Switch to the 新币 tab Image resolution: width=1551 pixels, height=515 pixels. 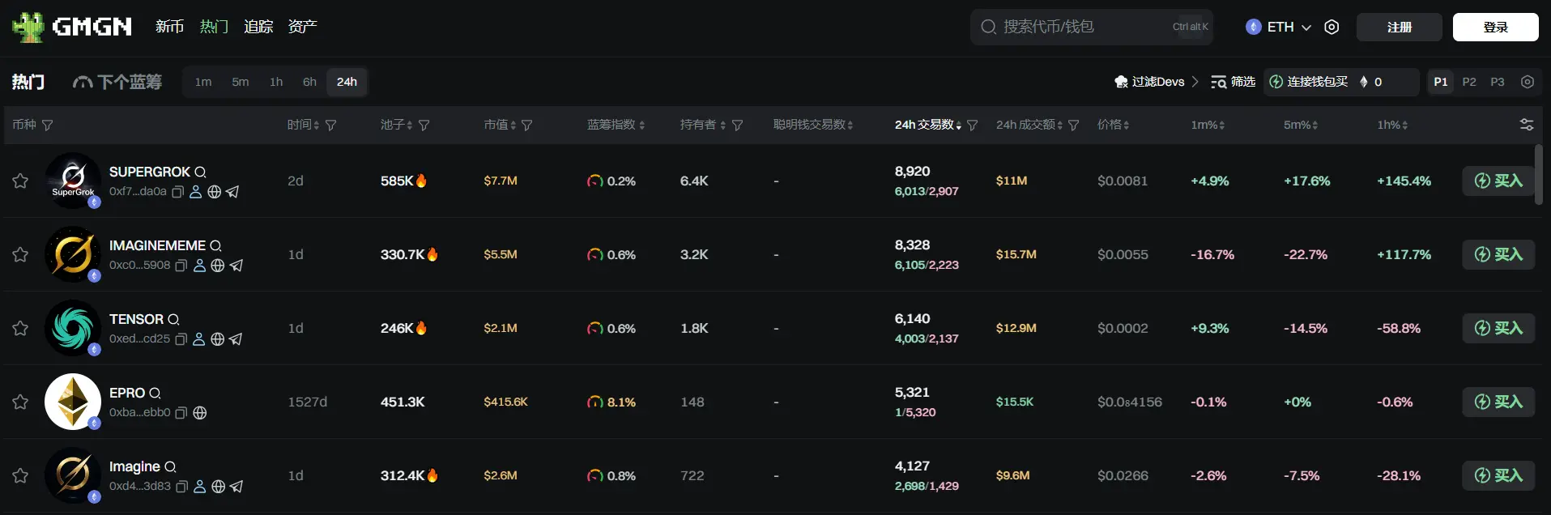169,27
